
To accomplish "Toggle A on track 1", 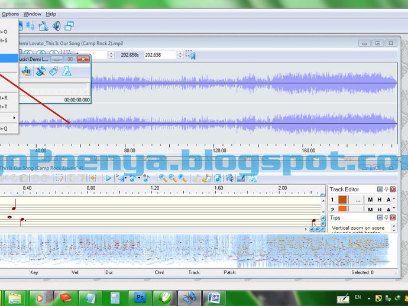I will 388,200.
